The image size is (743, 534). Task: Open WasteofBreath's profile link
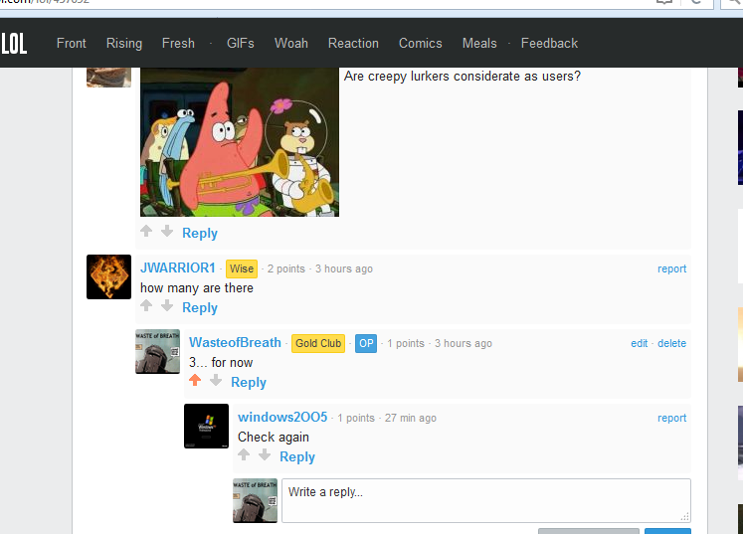(x=235, y=342)
